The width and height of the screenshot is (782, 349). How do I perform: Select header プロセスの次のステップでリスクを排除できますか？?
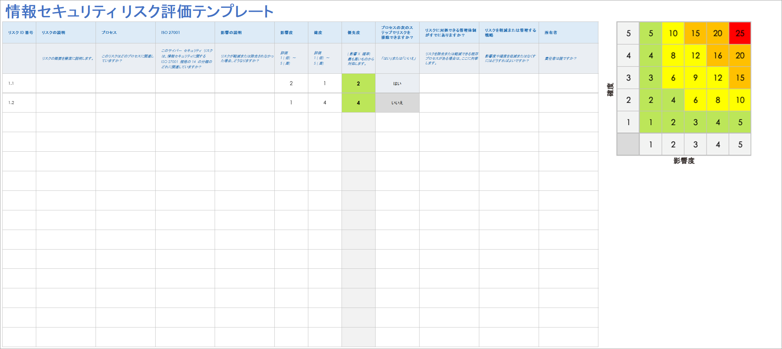(x=397, y=33)
